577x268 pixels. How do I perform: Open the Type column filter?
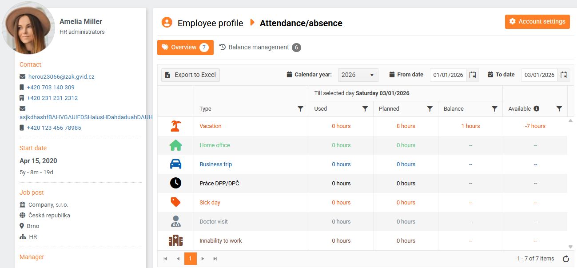tap(300, 109)
